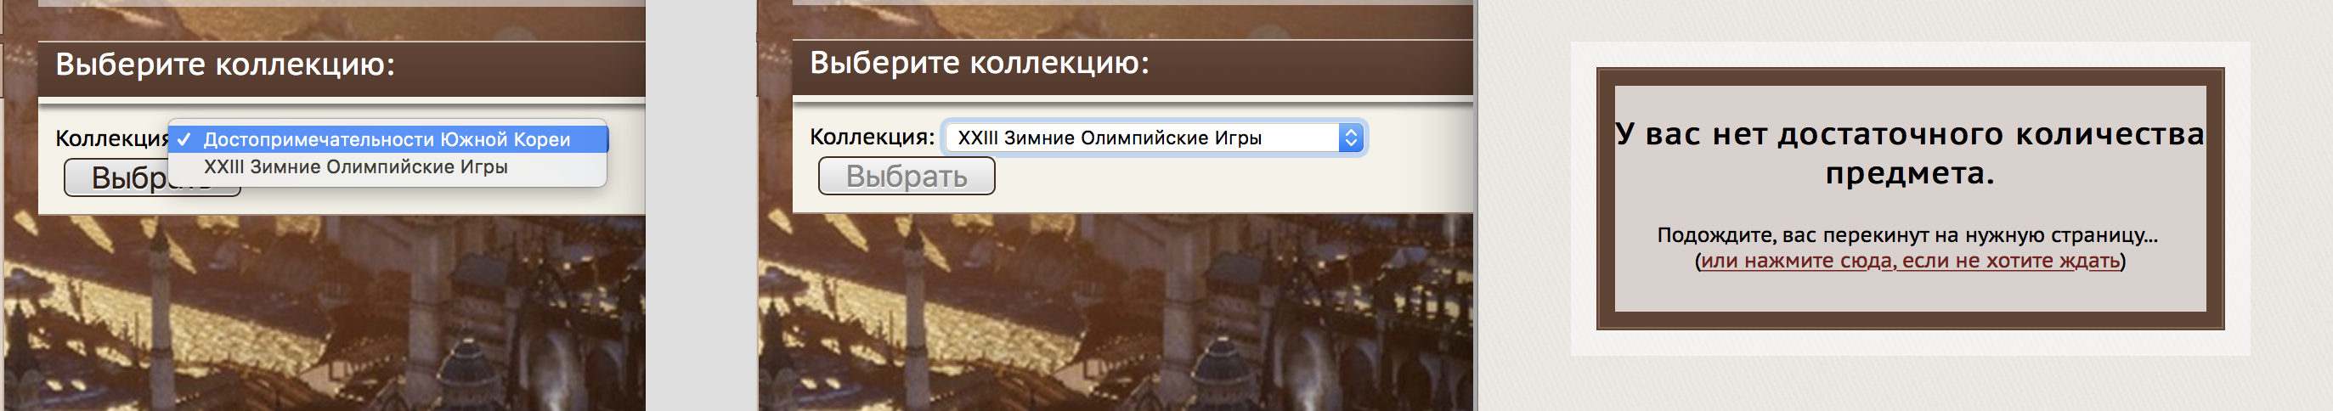2333x411 pixels.
Task: Follow the link или нажмите сюда, если не хотите ждать
Action: (1910, 261)
